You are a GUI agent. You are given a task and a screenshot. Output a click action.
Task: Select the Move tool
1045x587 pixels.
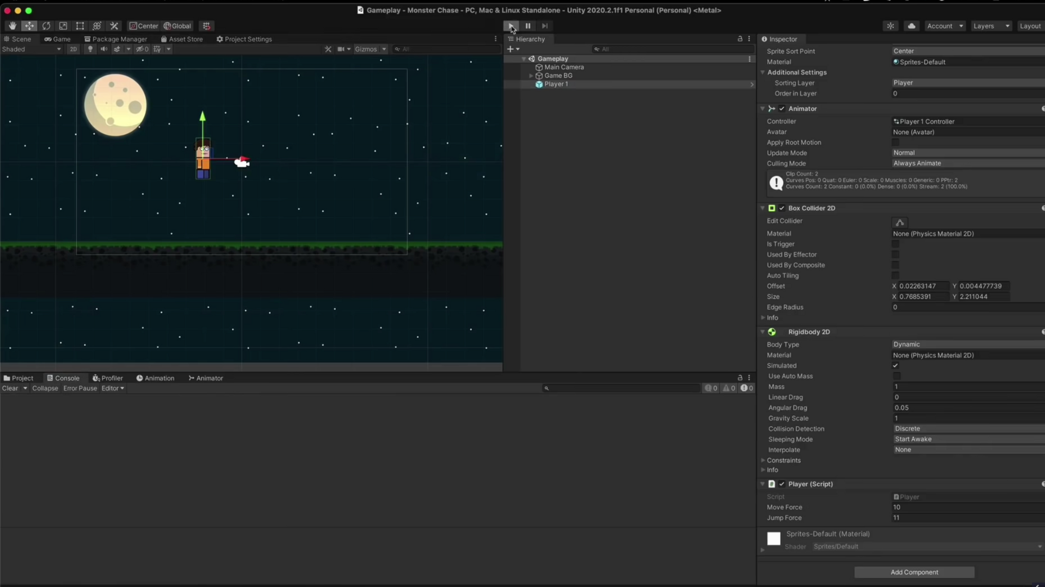pos(29,26)
